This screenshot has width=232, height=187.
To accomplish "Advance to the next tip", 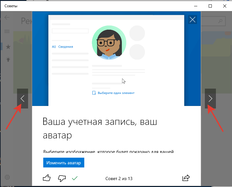I will (211, 98).
